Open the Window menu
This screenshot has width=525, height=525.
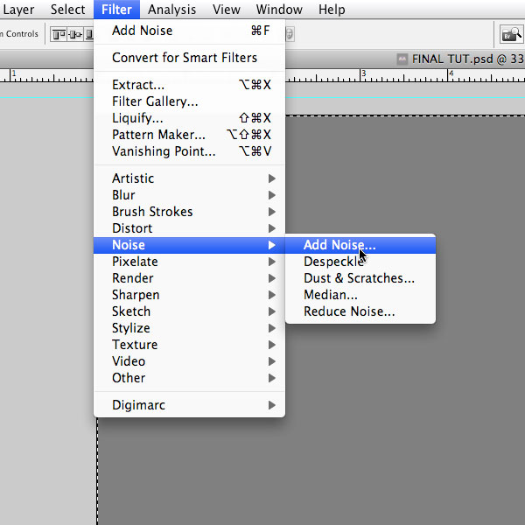pyautogui.click(x=279, y=10)
